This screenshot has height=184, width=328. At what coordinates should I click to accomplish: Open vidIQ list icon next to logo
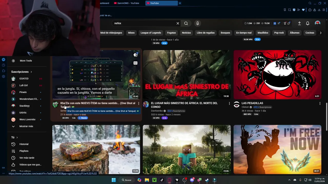(x=279, y=23)
